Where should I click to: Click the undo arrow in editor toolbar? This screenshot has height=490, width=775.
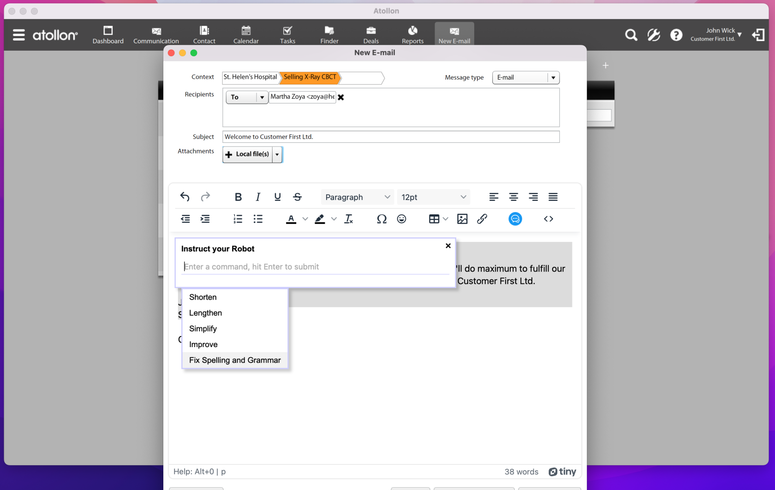pos(185,197)
